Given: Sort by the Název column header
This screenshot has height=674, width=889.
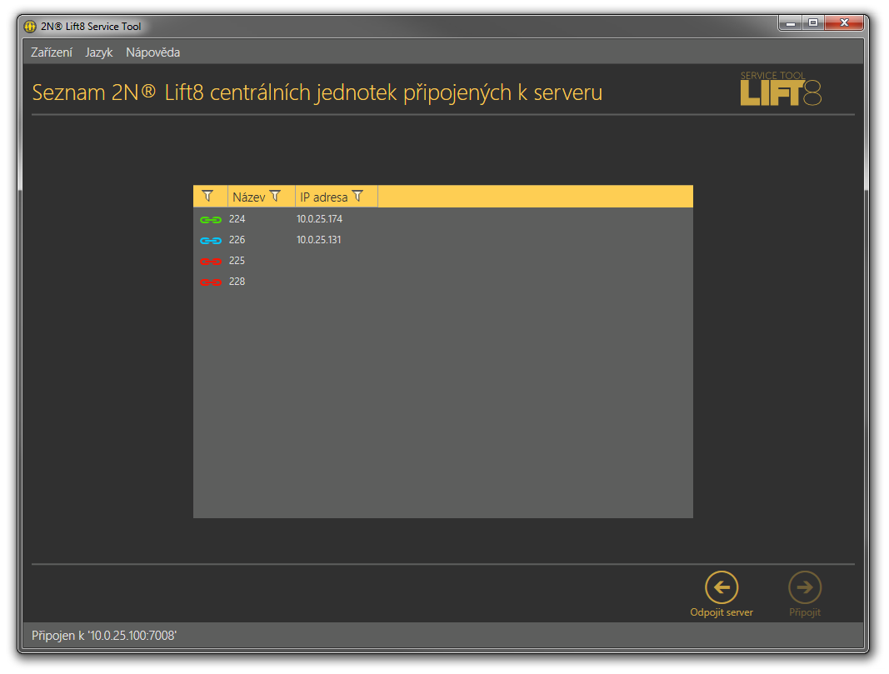Looking at the screenshot, I should click(x=248, y=197).
